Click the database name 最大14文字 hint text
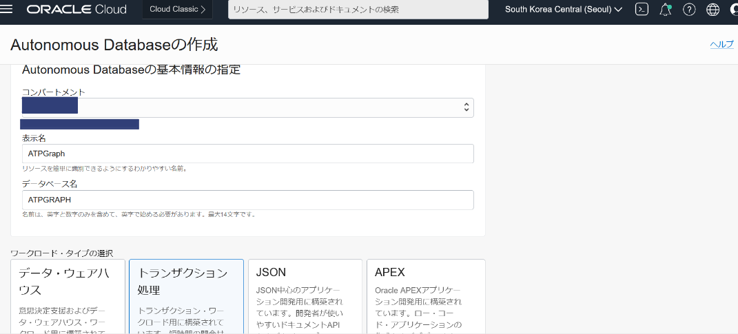The height and width of the screenshot is (334, 738). point(139,214)
